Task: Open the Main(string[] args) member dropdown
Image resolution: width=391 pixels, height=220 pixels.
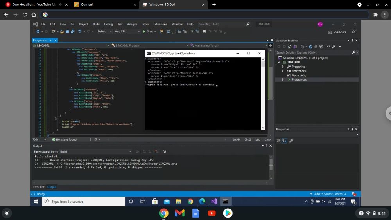Action: tap(229, 45)
